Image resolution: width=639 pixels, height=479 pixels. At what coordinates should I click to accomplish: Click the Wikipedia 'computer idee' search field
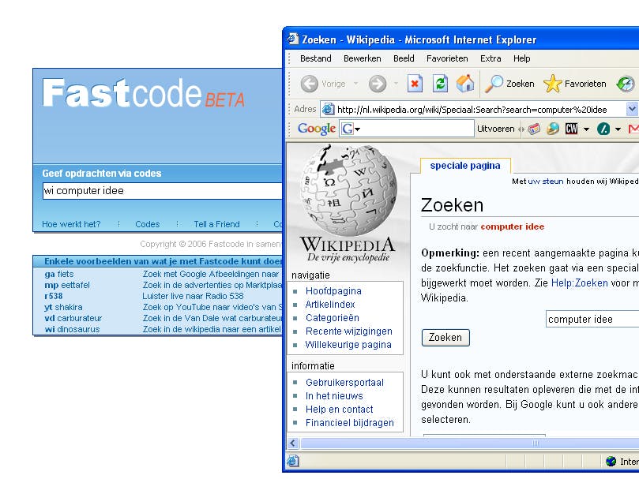pos(592,319)
